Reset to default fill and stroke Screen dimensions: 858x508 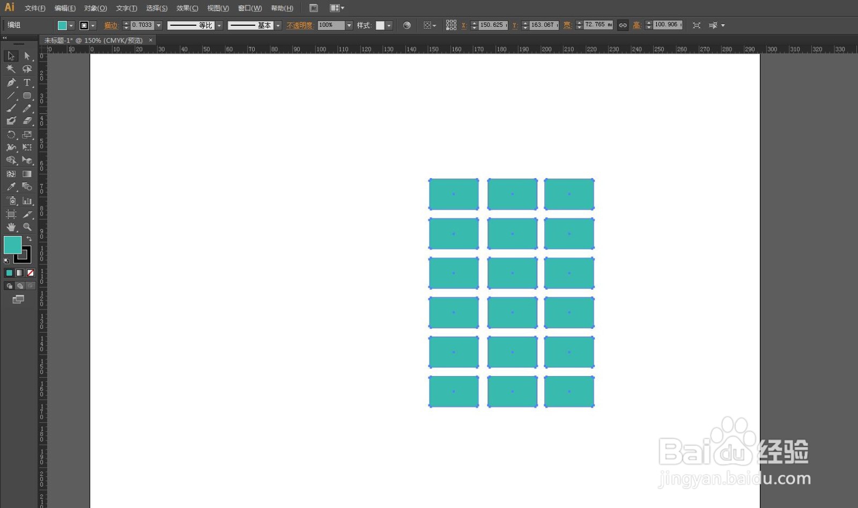pos(6,261)
